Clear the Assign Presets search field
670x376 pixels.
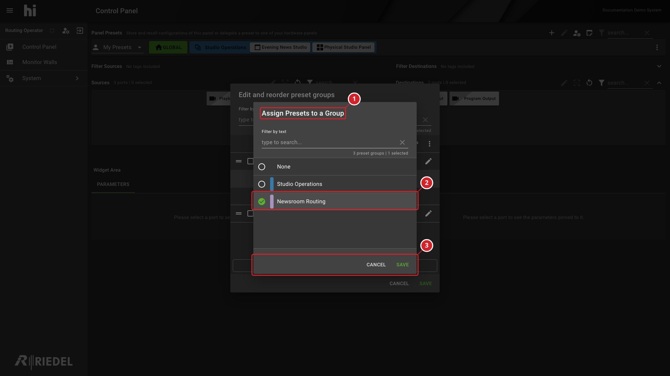point(402,142)
